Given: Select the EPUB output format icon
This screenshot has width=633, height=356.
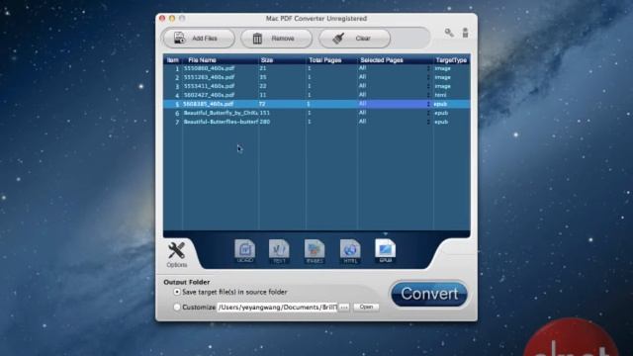Looking at the screenshot, I should click(385, 250).
